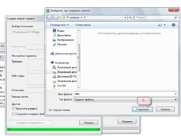This screenshot has height=136, width=181.
Task: Click the '1' breadcrumb folder segment
Action: click(85, 17)
